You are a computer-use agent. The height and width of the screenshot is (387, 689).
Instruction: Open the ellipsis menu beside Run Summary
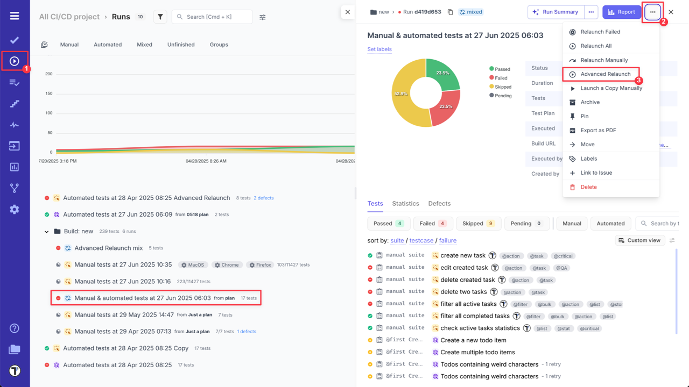592,12
